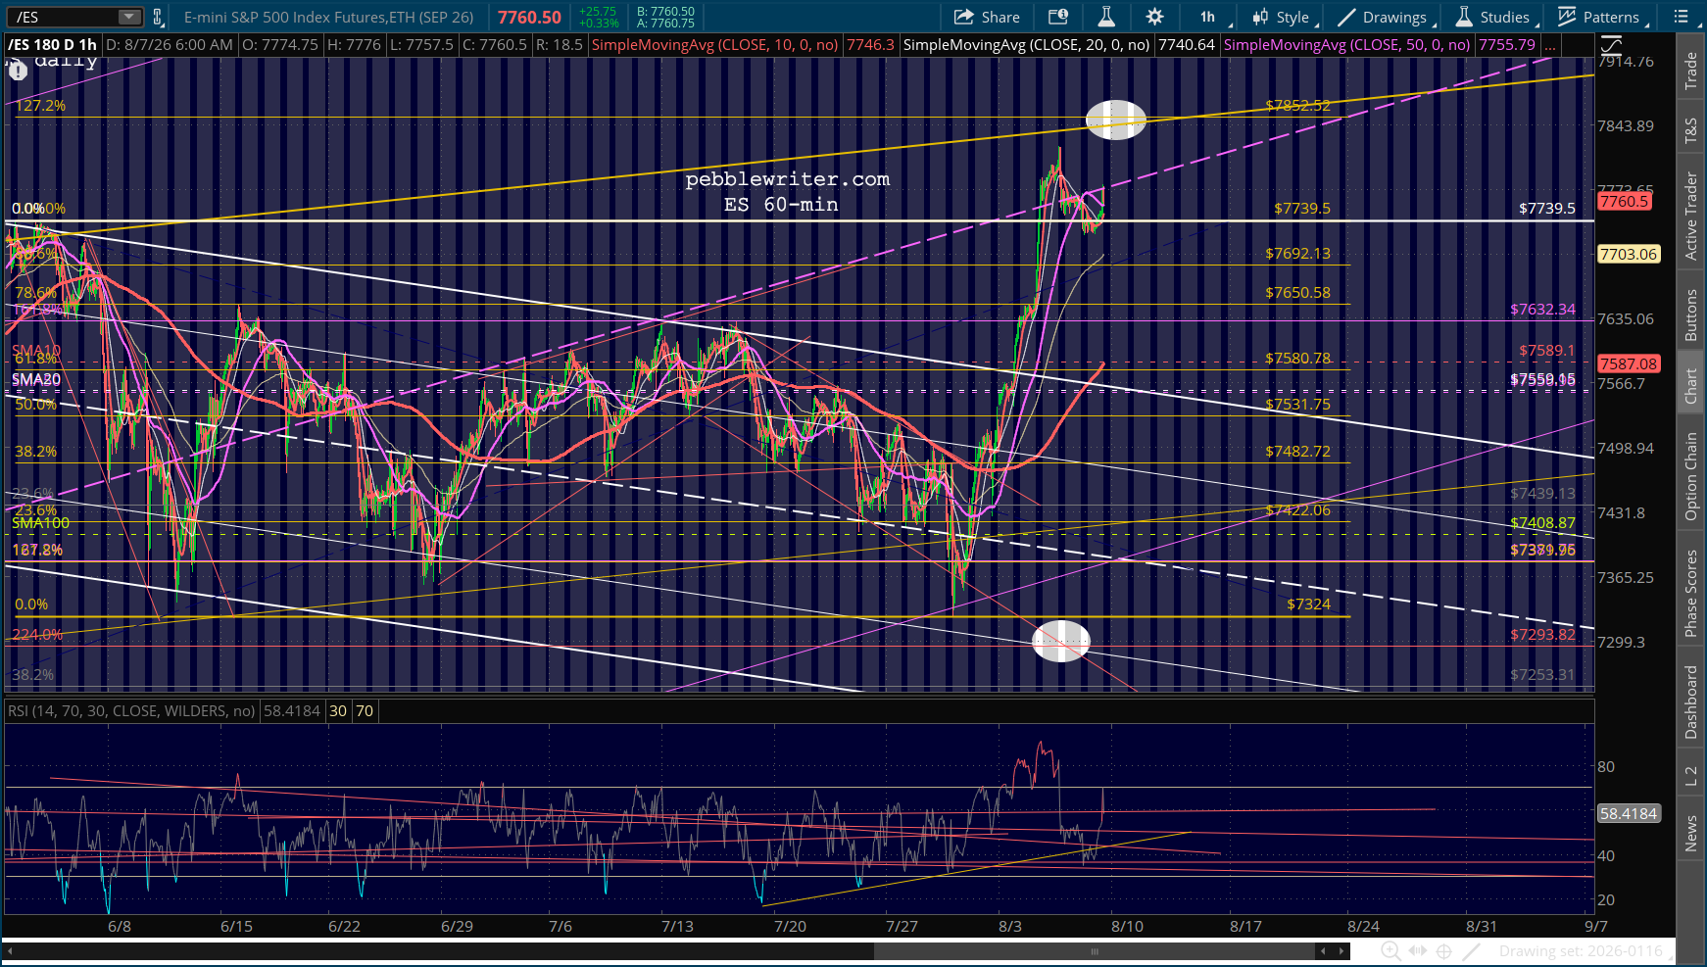The width and height of the screenshot is (1707, 967).
Task: Click the chart alert book icon
Action: 1058,17
